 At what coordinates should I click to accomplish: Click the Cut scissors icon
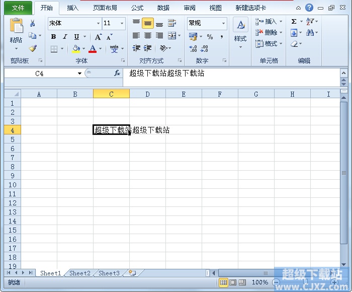click(x=33, y=23)
